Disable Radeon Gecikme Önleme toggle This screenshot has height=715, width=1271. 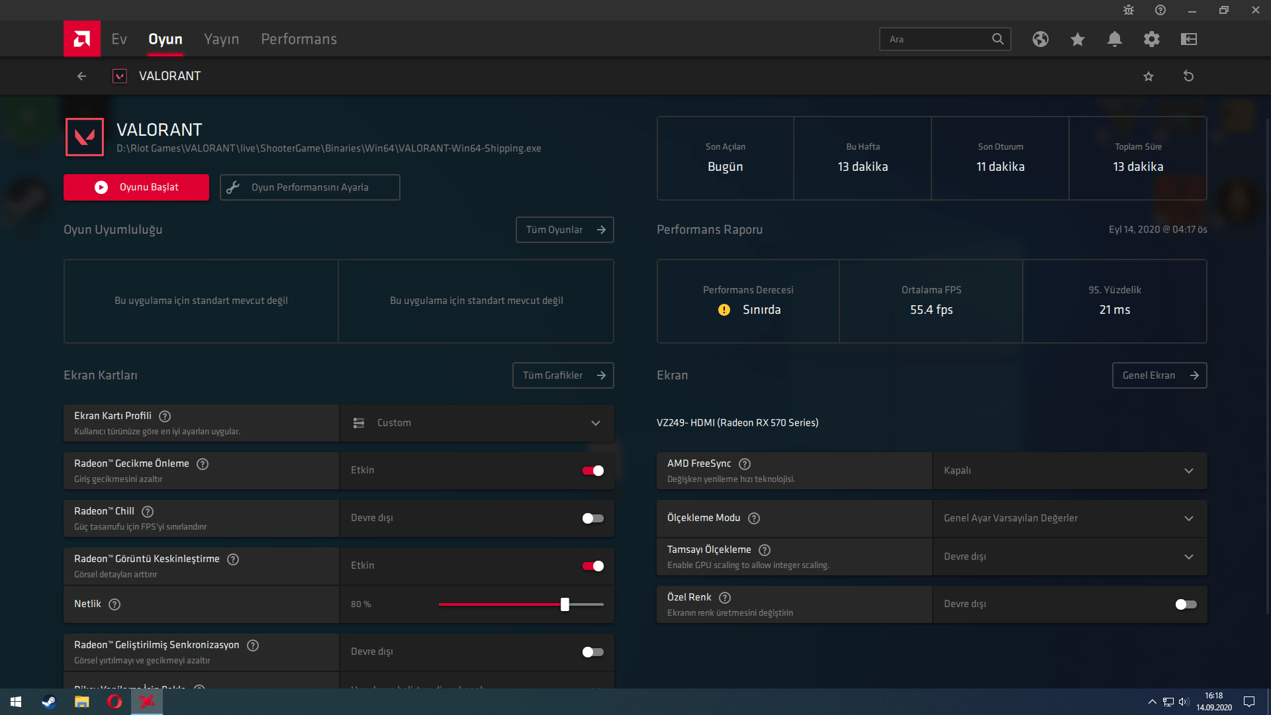(592, 471)
